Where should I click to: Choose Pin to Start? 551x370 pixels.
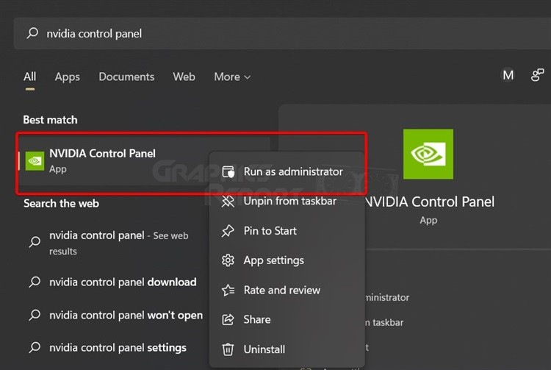pos(287,231)
